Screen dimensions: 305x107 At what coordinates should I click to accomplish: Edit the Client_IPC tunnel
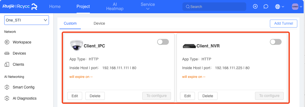pyautogui.click(x=75, y=96)
